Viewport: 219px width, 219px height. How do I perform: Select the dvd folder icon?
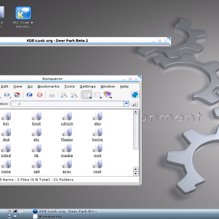(6, 132)
